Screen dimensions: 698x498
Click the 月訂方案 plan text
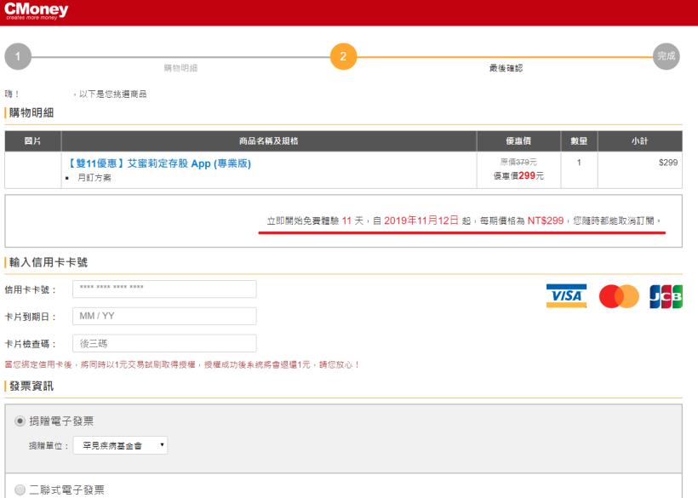[94, 178]
